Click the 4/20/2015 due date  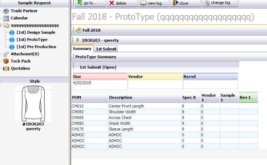(x=82, y=83)
